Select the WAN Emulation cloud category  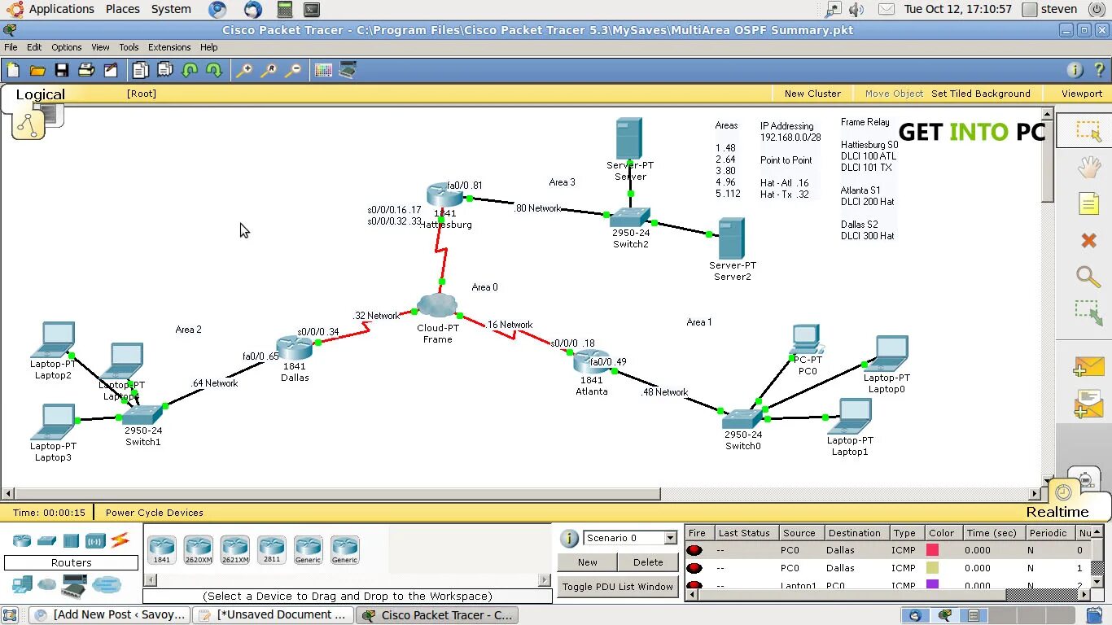47,584
